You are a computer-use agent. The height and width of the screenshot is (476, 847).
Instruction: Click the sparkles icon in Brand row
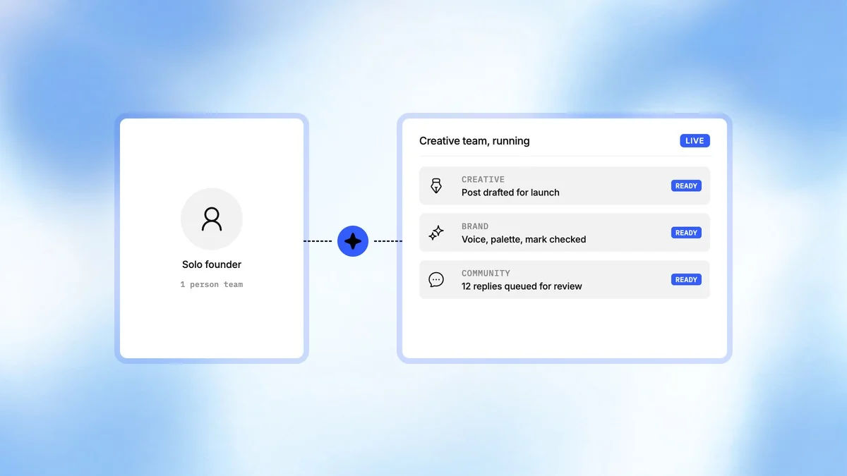pos(436,233)
